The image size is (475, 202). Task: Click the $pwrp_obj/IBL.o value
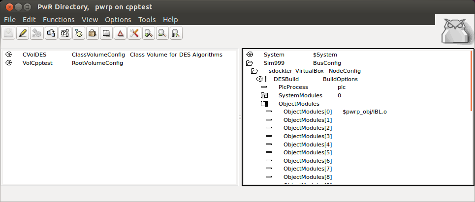[365, 112]
